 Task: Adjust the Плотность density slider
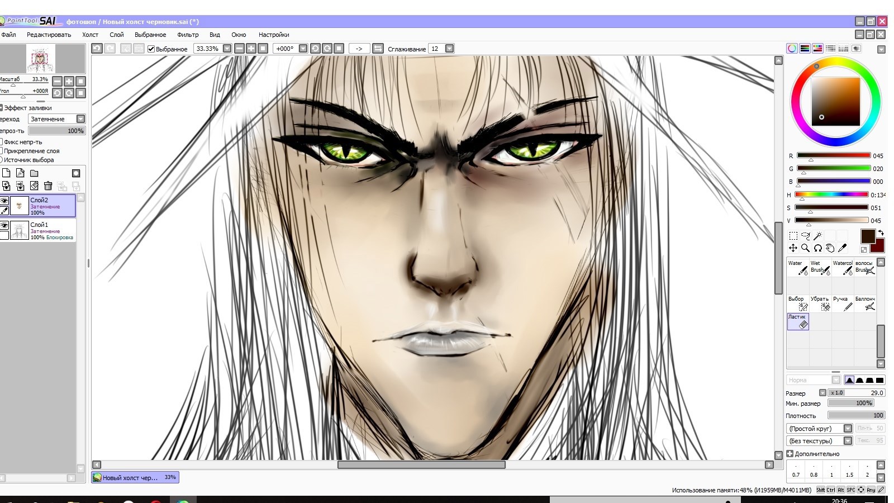click(857, 415)
